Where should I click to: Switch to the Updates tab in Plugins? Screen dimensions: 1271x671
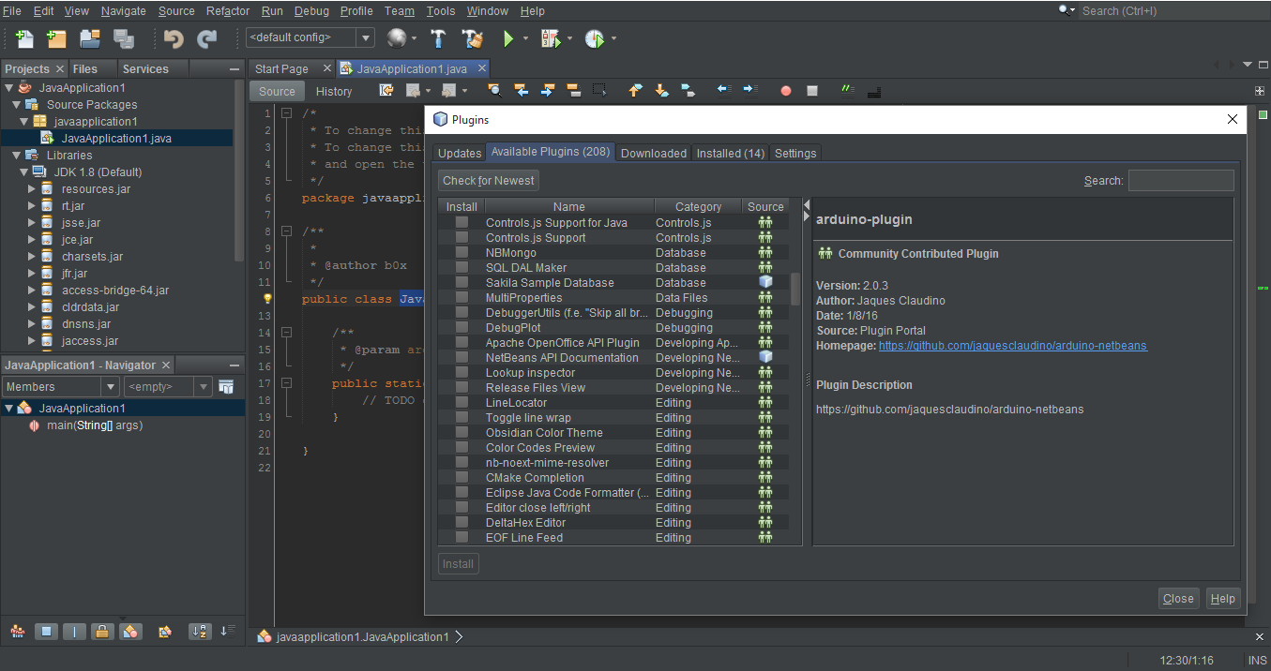coord(460,153)
